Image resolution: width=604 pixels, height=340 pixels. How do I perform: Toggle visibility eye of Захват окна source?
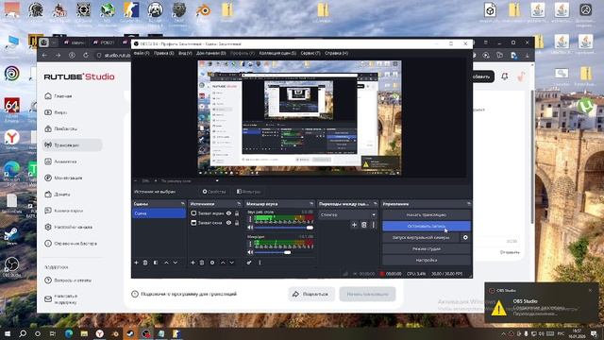click(228, 223)
